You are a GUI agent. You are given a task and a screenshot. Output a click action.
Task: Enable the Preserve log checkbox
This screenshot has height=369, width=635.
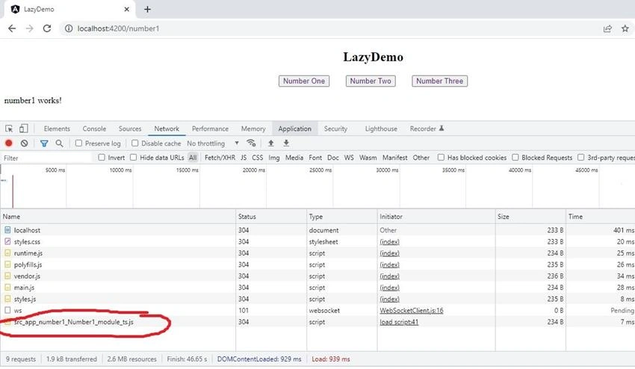[x=78, y=143]
